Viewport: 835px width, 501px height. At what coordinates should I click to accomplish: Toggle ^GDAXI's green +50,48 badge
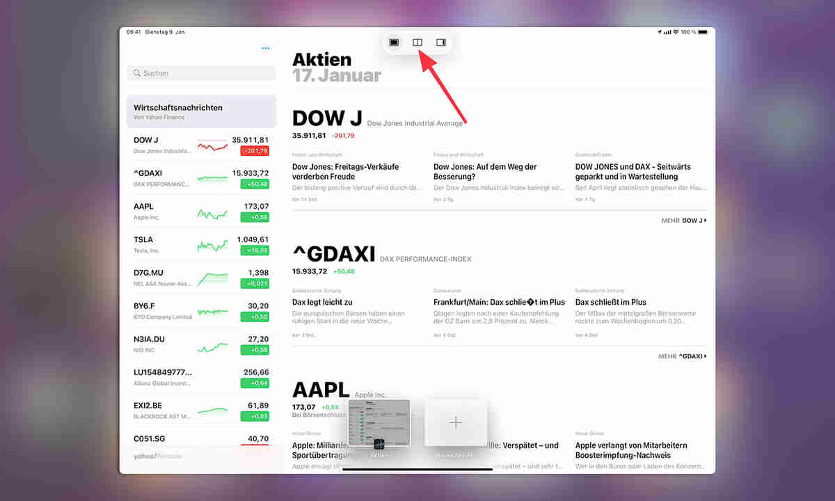point(255,183)
